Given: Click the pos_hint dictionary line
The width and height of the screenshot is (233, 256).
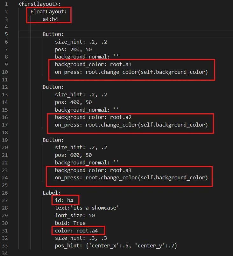Looking at the screenshot, I should pos(116,246).
